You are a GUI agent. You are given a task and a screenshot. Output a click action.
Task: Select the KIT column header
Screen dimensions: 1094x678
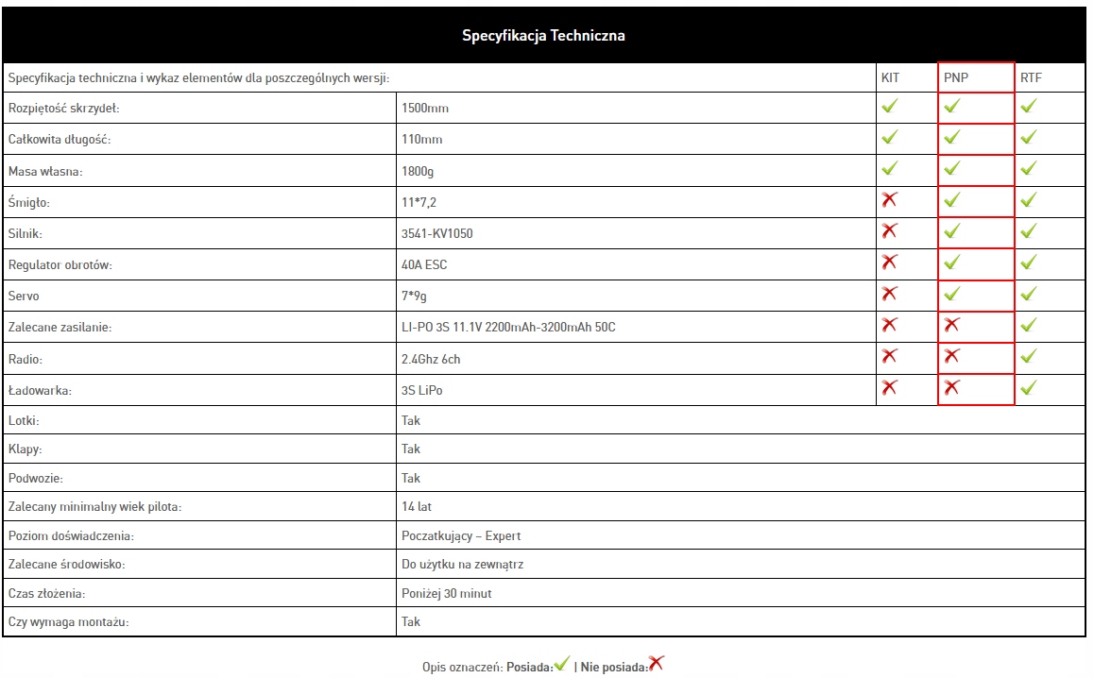(x=890, y=77)
